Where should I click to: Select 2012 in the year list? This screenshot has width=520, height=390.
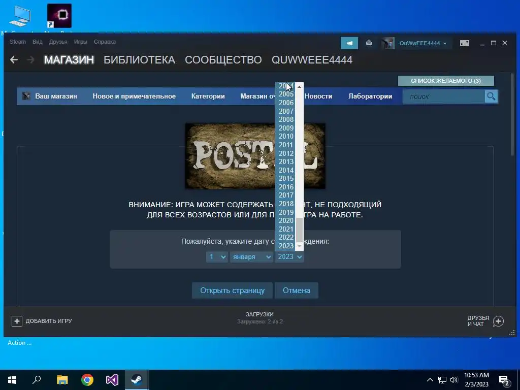tap(285, 153)
